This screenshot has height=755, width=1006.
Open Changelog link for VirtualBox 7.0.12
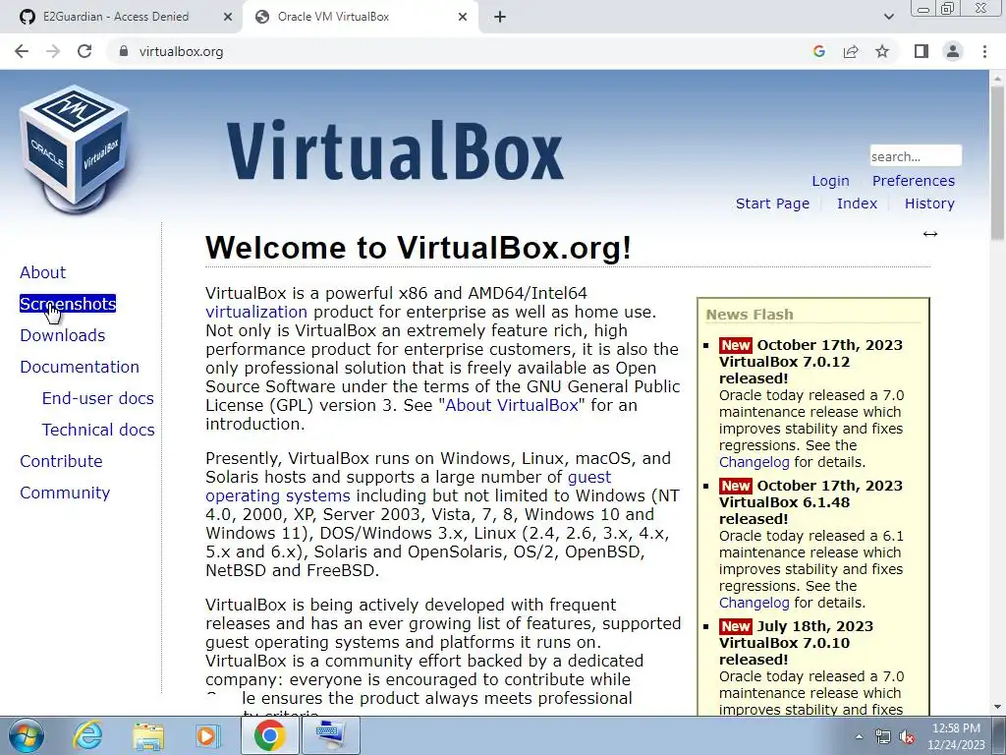[x=754, y=462]
